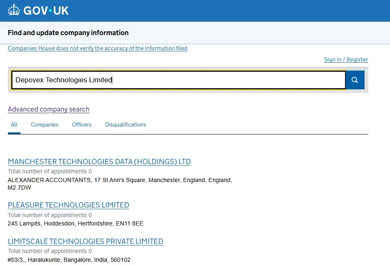This screenshot has width=390, height=266.
Task: Open the Companies House accuracy disclaimer link
Action: click(98, 48)
